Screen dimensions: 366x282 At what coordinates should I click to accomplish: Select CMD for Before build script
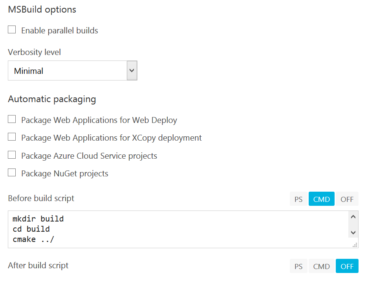click(322, 199)
